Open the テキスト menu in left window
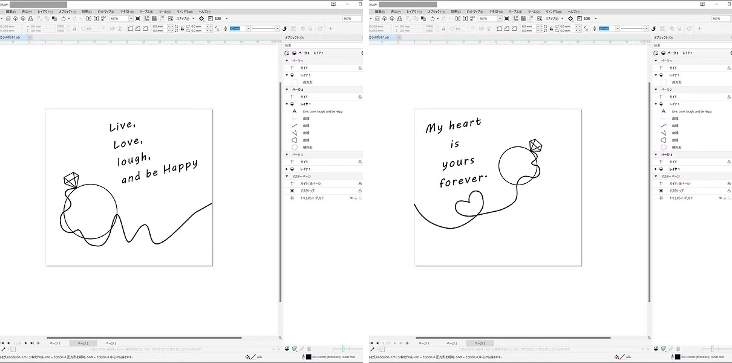This screenshot has width=732, height=363. [x=126, y=11]
